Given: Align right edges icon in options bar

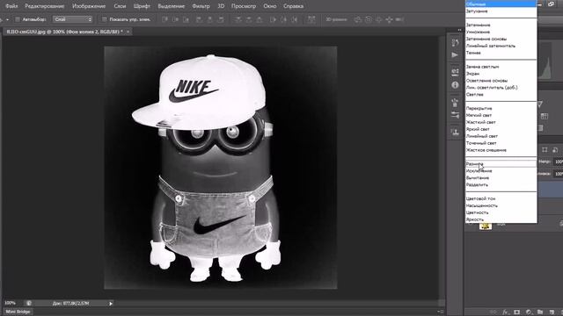Looking at the screenshot, I should [221, 19].
